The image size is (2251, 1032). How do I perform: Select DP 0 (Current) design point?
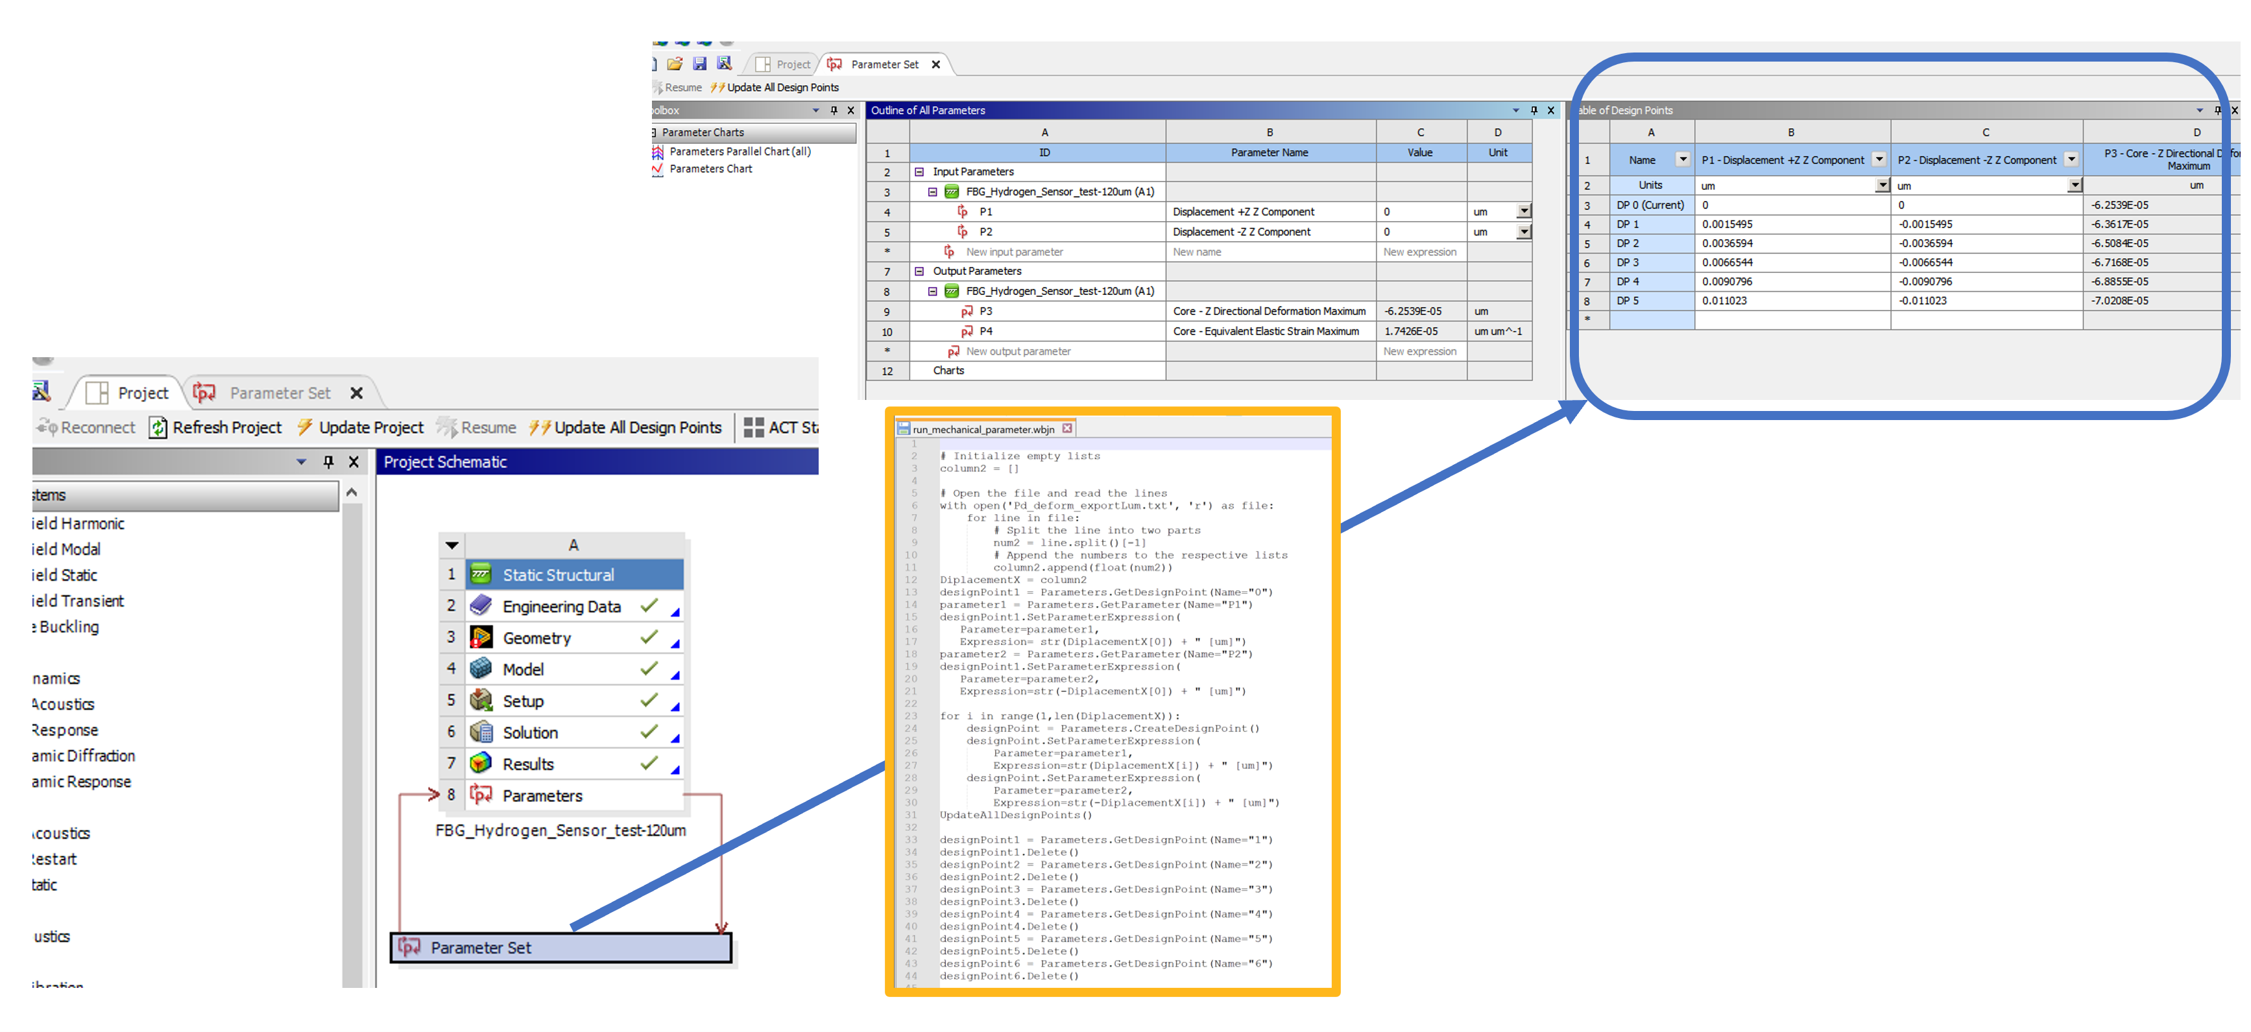[x=1650, y=205]
